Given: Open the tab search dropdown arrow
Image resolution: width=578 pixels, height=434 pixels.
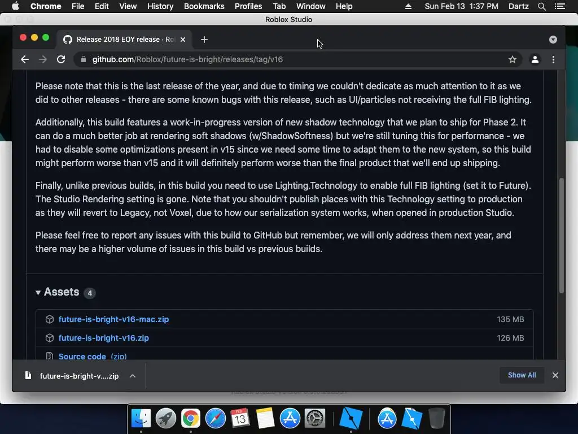Looking at the screenshot, I should (x=553, y=40).
